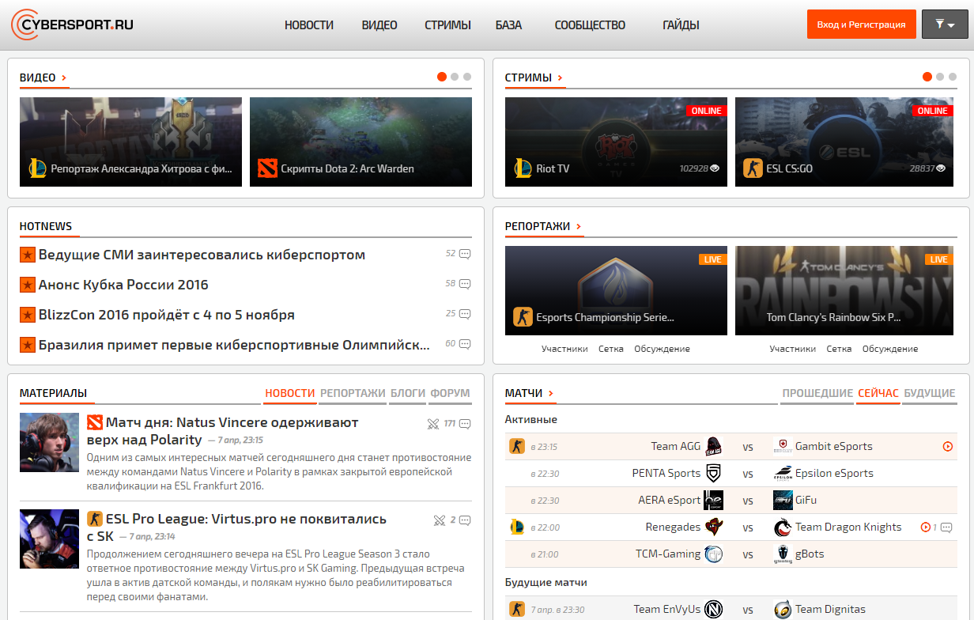974x620 pixels.
Task: Open the Стримы navigation menu item
Action: 447,25
